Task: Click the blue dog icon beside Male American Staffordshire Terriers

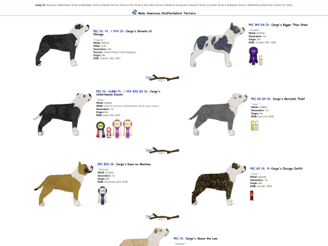Action: (x=134, y=12)
